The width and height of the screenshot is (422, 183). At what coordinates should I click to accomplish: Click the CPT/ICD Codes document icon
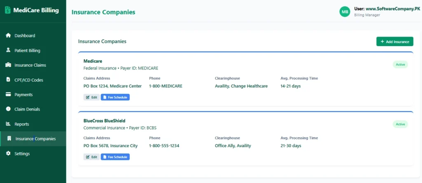[8, 80]
